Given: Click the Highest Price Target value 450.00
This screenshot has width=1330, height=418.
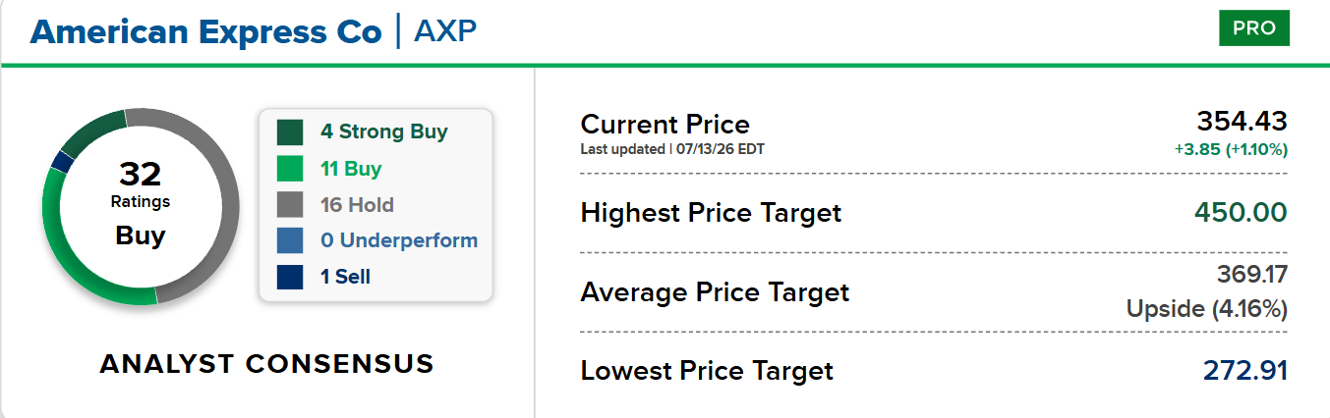Looking at the screenshot, I should tap(1241, 212).
